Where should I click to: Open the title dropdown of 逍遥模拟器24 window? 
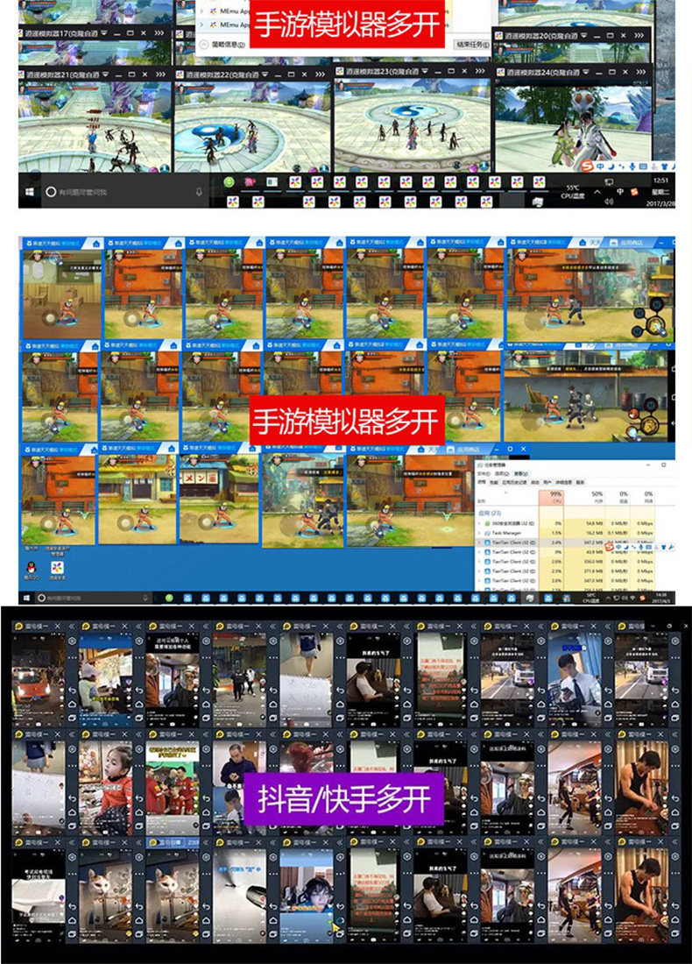point(585,72)
